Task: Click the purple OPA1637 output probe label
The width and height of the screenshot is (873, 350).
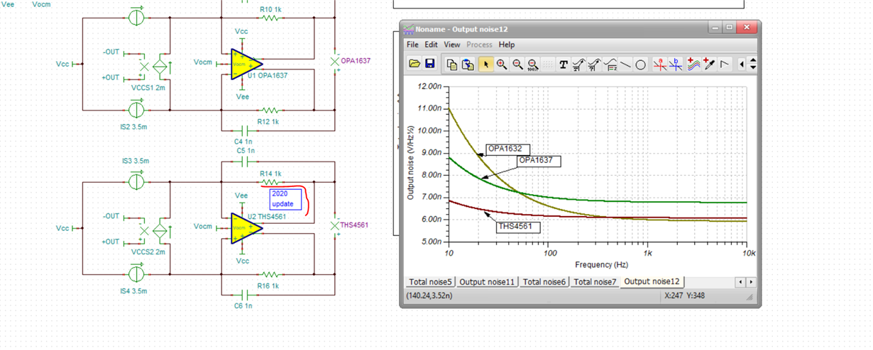Action: [356, 61]
